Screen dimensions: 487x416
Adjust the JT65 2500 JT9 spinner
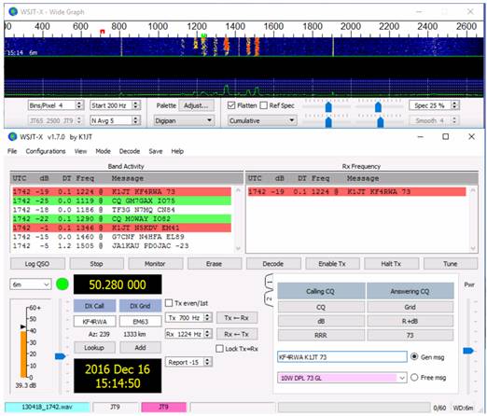(x=79, y=120)
